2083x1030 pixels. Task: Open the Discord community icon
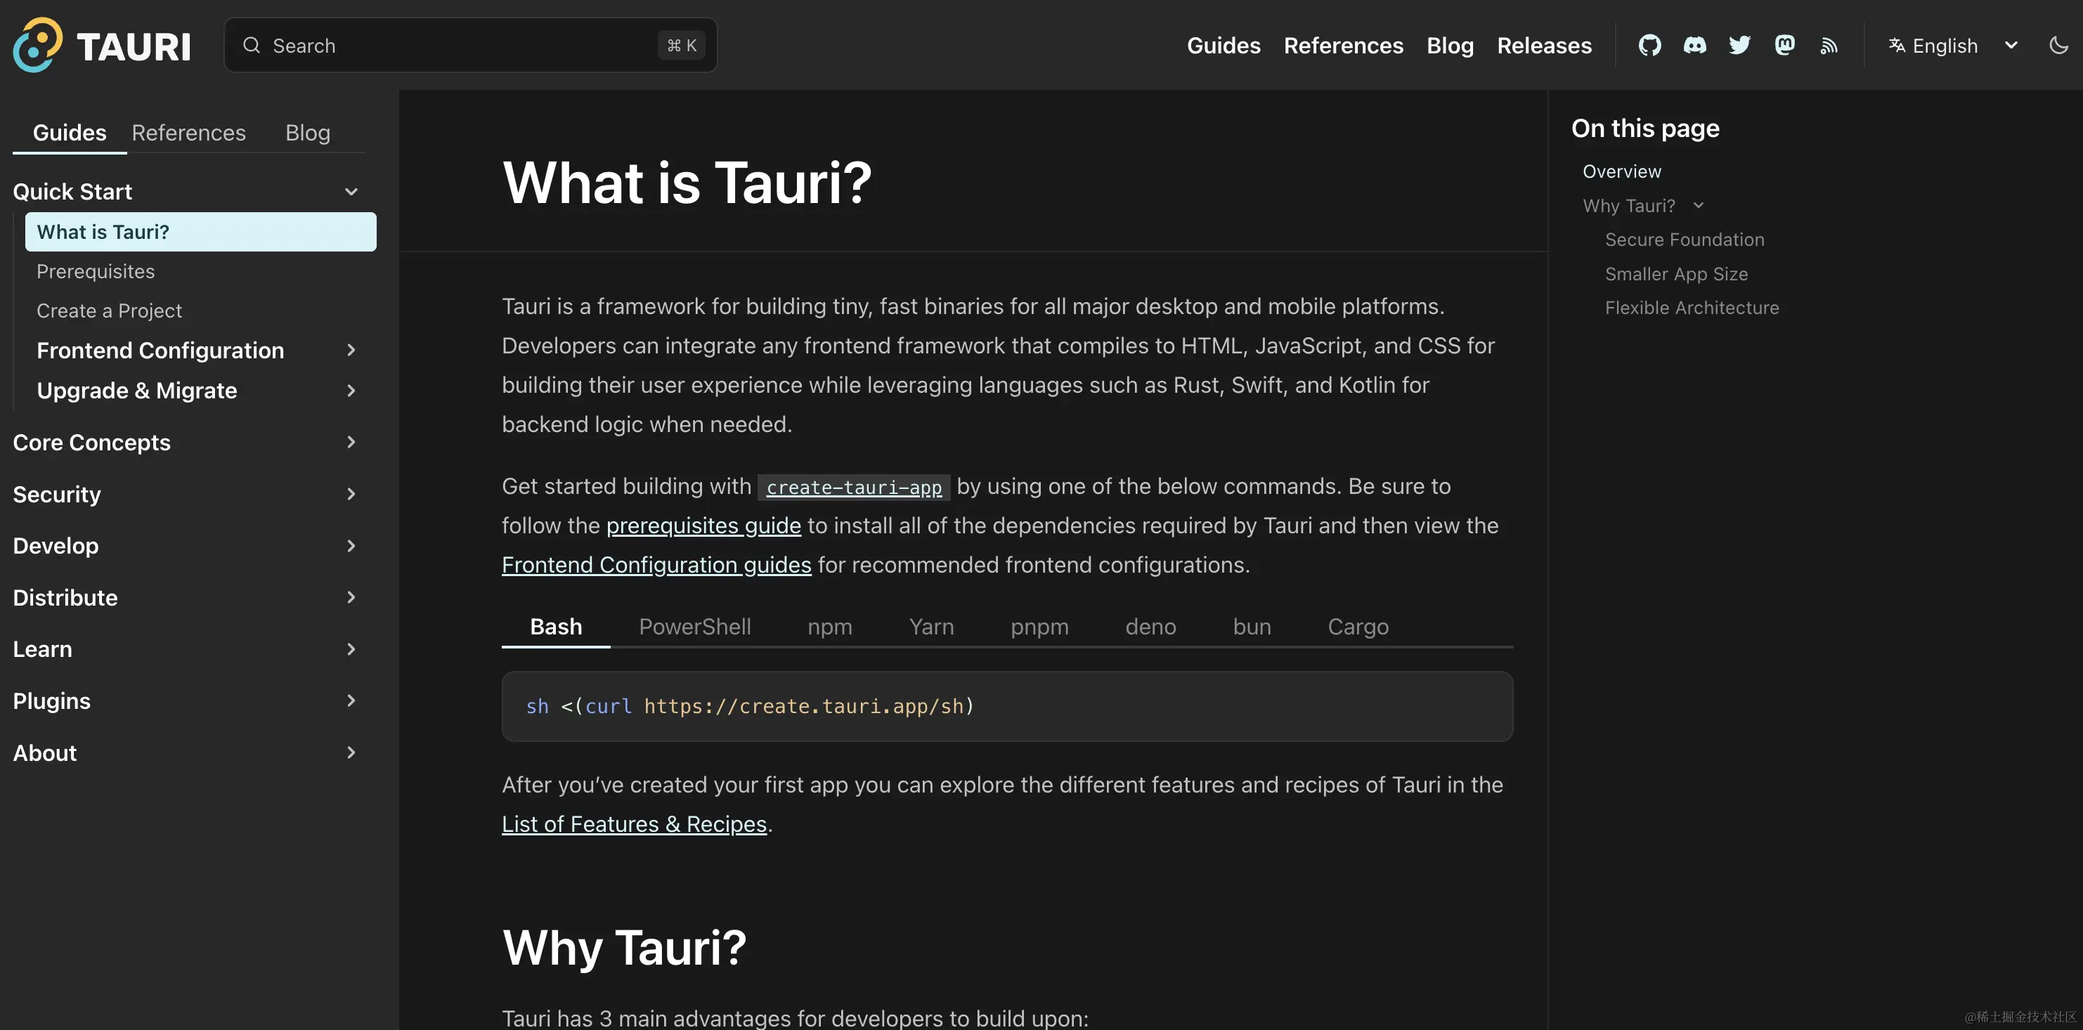[1695, 45]
